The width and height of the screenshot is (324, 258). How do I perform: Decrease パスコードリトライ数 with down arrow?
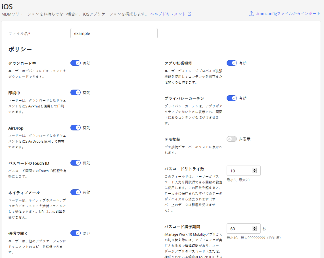tap(254, 172)
